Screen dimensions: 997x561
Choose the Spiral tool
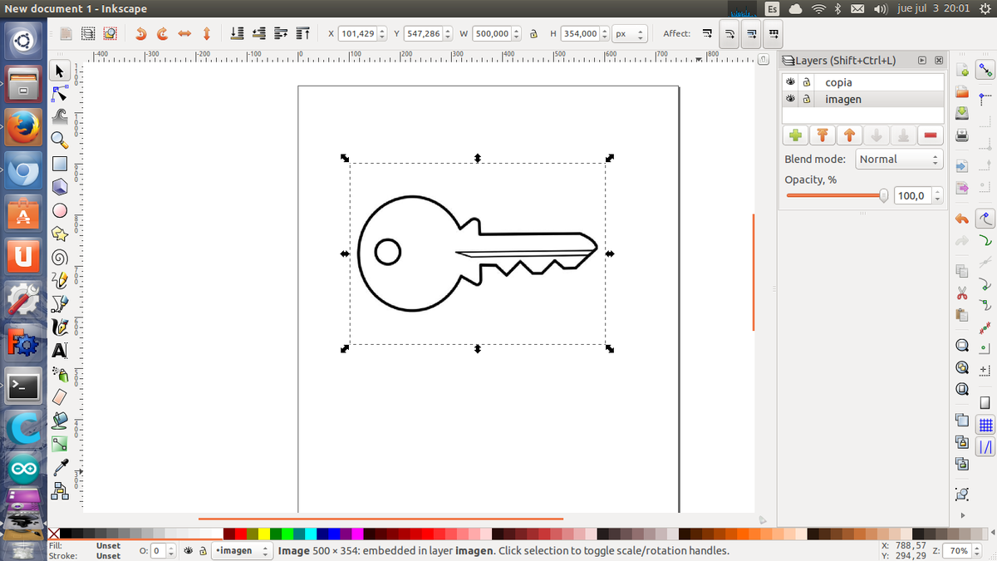click(x=60, y=257)
